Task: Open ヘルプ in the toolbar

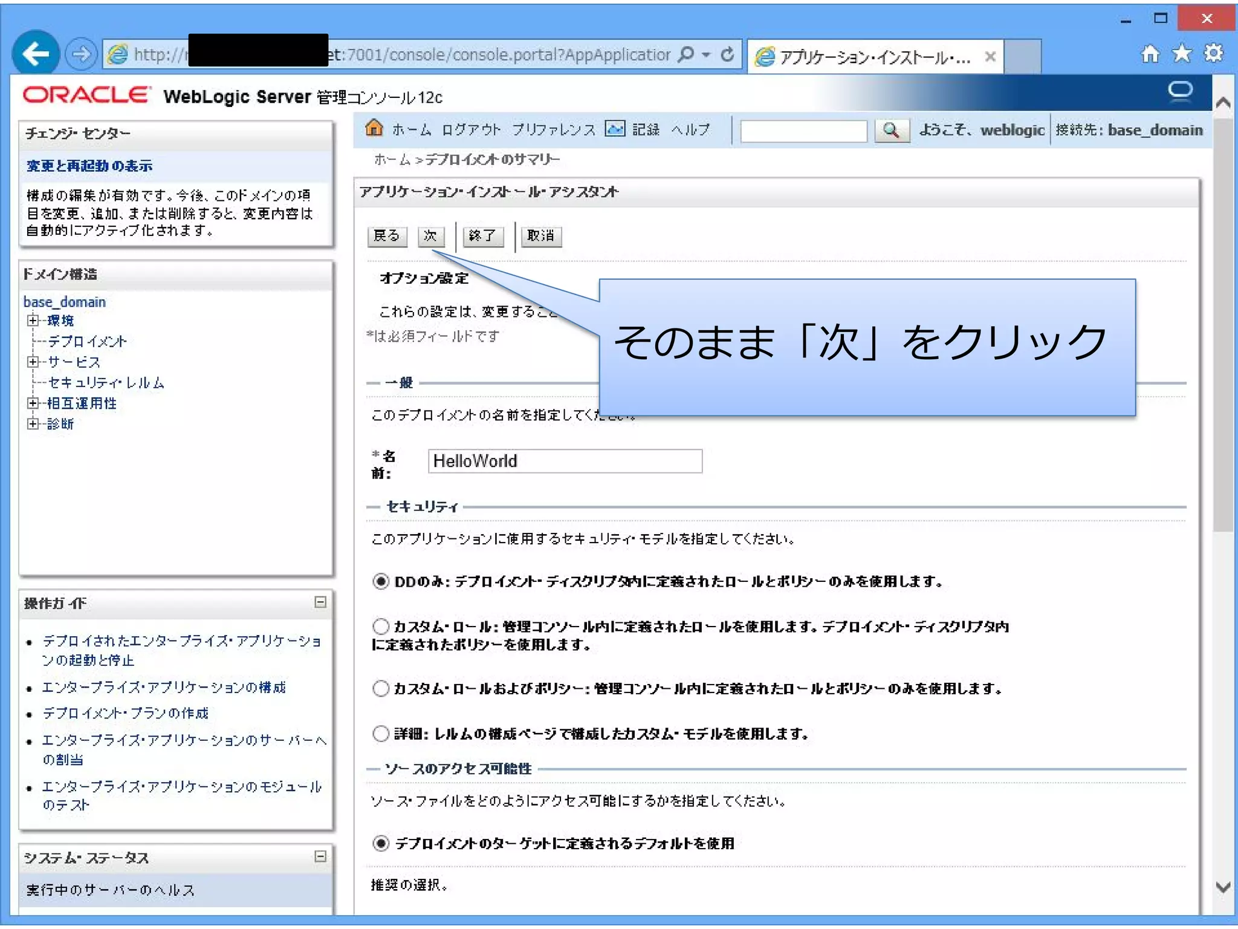Action: point(690,129)
